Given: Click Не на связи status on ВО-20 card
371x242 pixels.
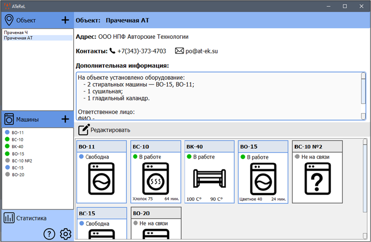Looking at the screenshot, I should point(154,223).
